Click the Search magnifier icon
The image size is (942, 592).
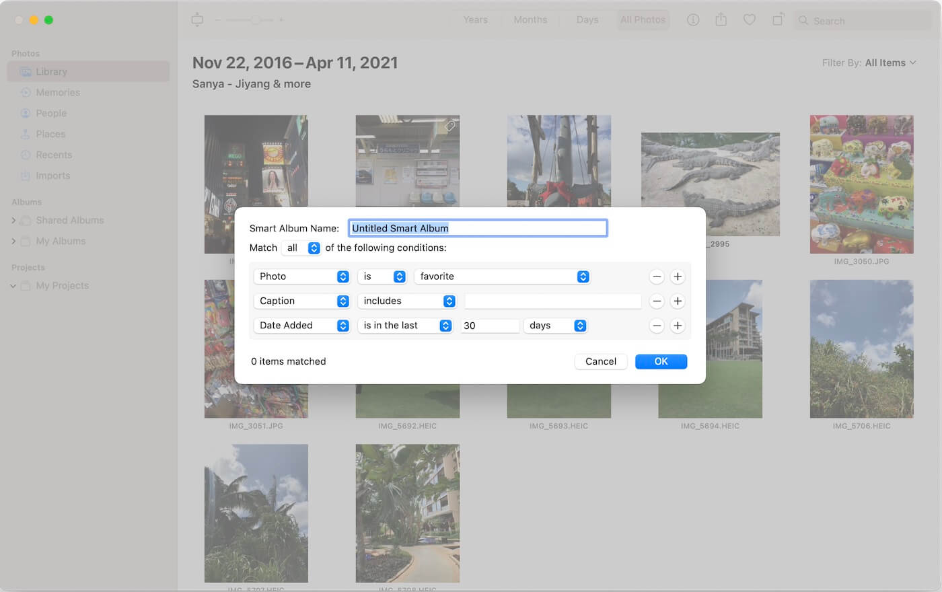[x=803, y=20]
